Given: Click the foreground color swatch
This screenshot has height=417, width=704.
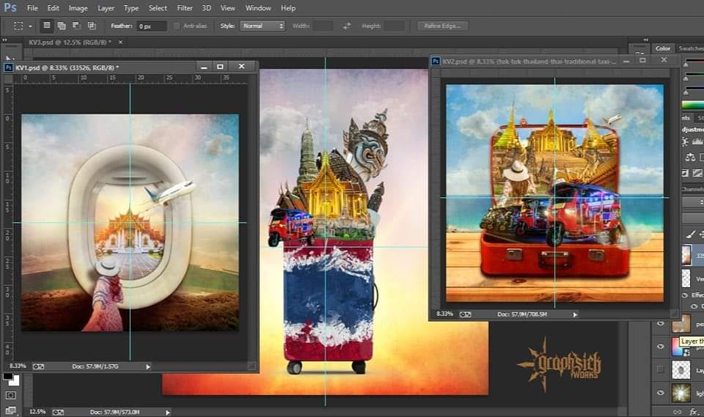Looking at the screenshot, I should (7, 377).
